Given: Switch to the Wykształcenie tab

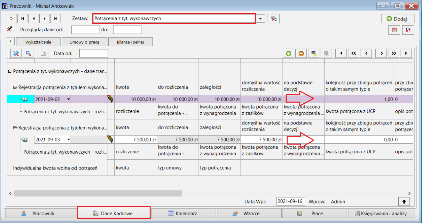Looking at the screenshot, I should coord(38,42).
